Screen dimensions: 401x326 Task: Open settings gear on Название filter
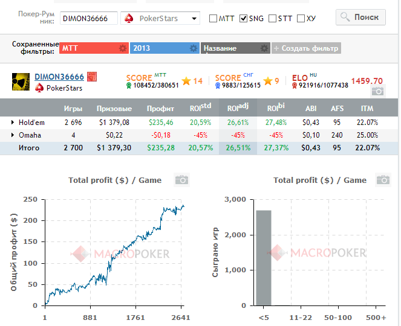(x=264, y=48)
